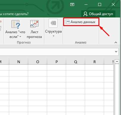Screen dimensions: 121x115
Task: Select column R header
Action: (x=95, y=62)
